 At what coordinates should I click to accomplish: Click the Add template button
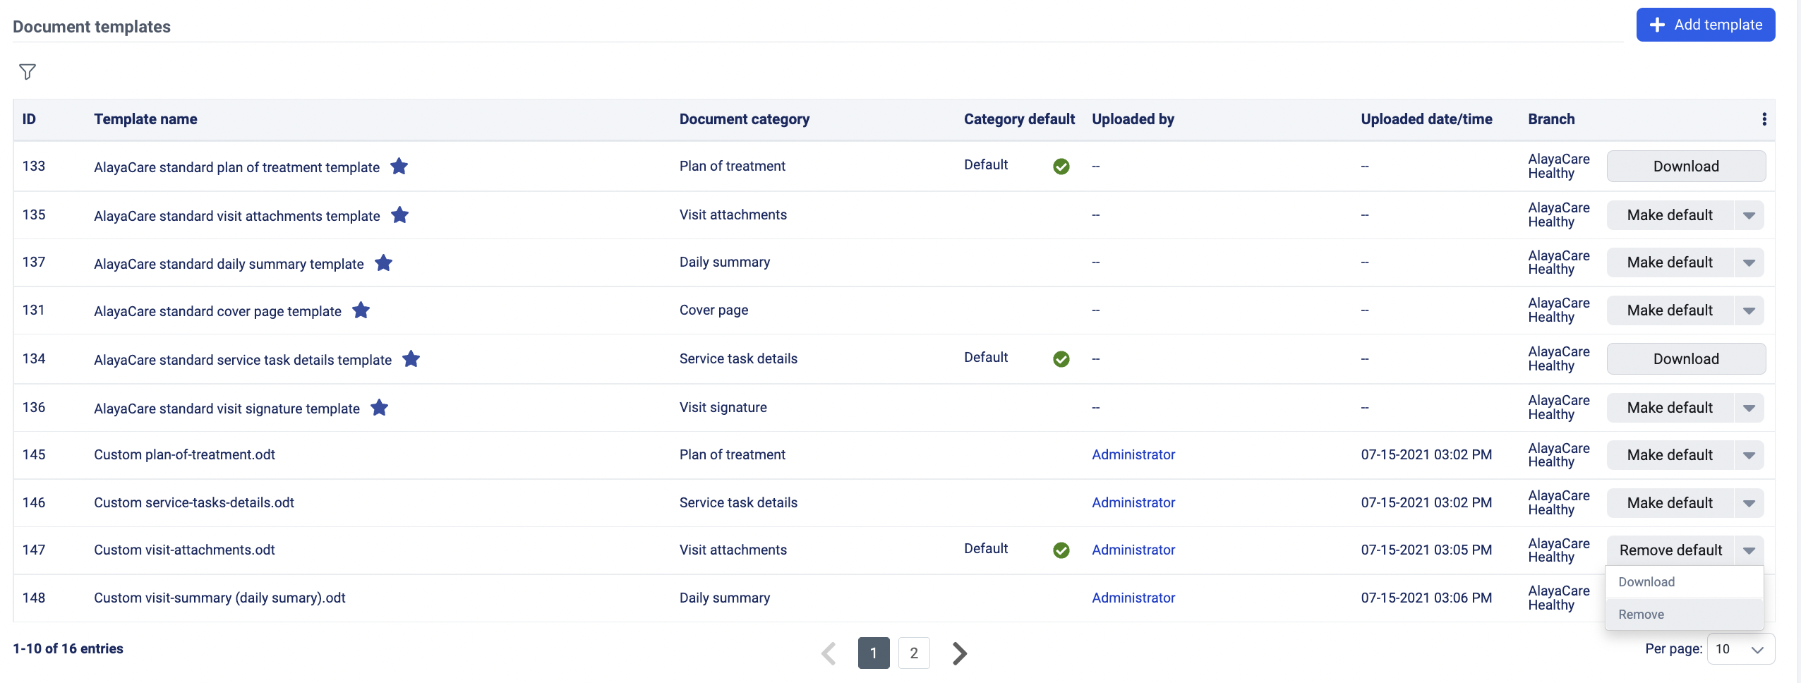pyautogui.click(x=1705, y=25)
